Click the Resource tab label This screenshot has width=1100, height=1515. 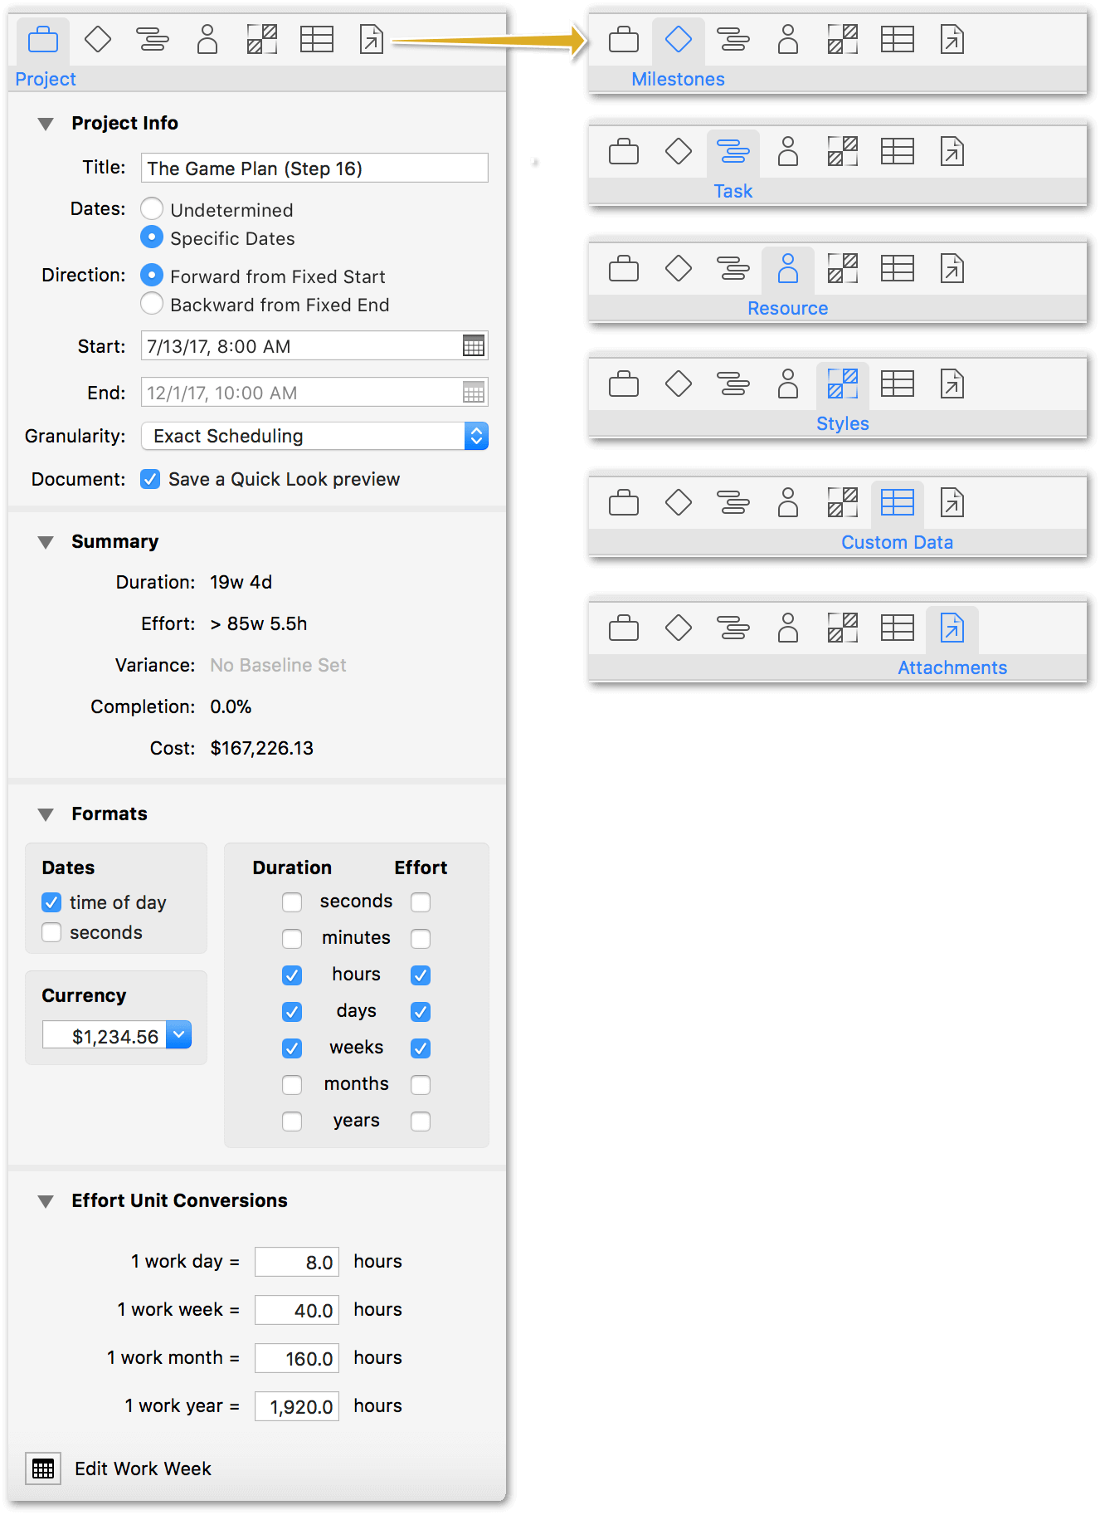[x=787, y=308]
